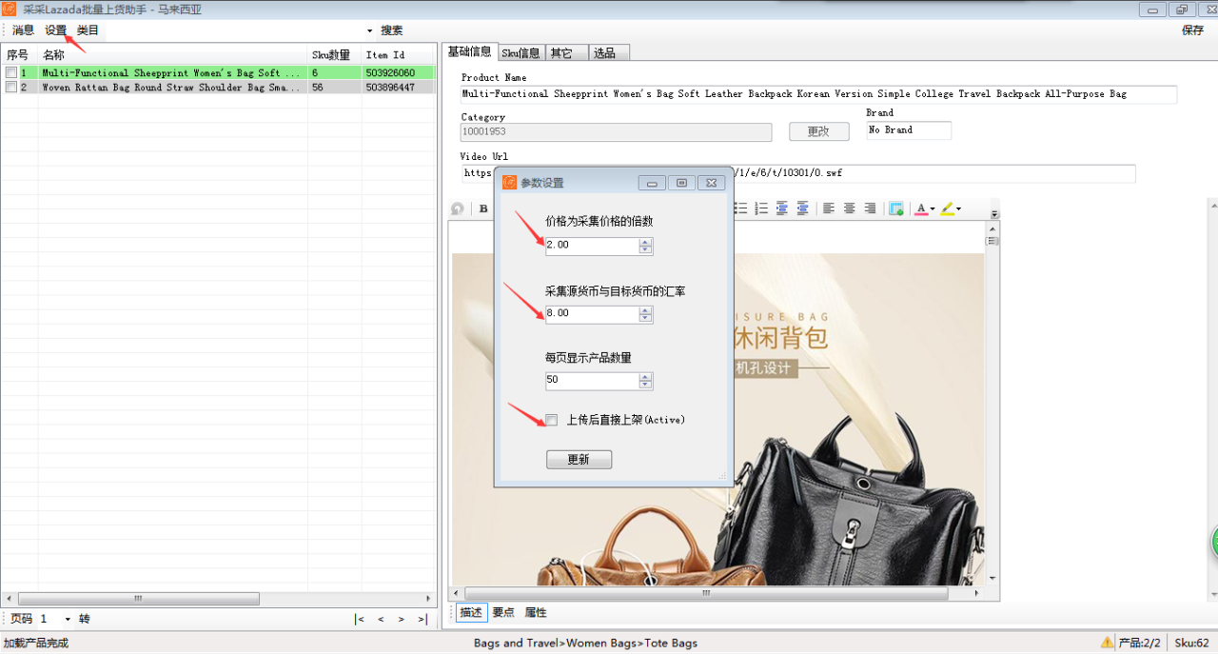Open the font color dropdown arrow

click(933, 208)
